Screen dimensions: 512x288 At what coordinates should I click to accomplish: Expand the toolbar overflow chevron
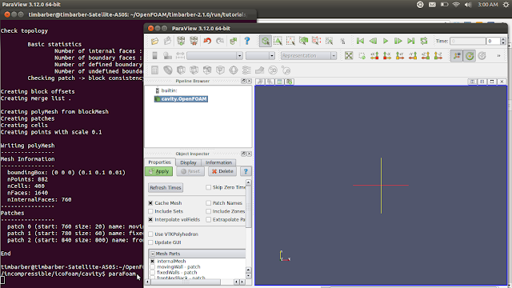pos(498,56)
